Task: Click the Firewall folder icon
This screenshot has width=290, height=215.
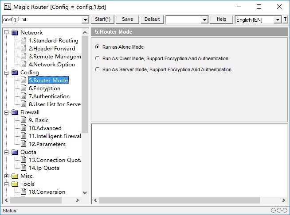Action: [15, 112]
